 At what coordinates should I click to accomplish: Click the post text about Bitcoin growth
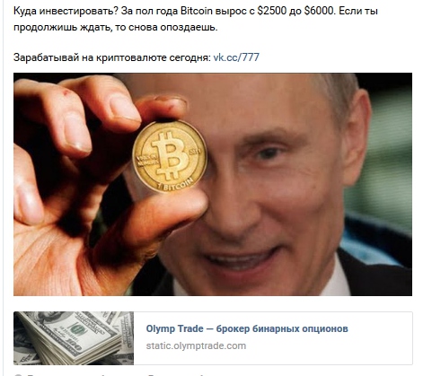pos(196,19)
